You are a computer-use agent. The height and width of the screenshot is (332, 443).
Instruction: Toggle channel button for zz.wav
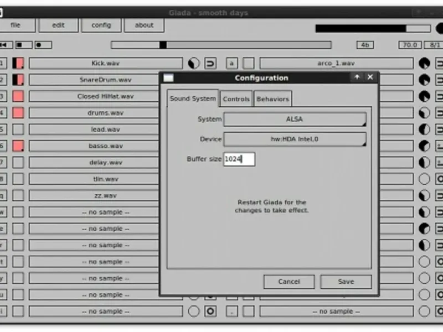18,196
